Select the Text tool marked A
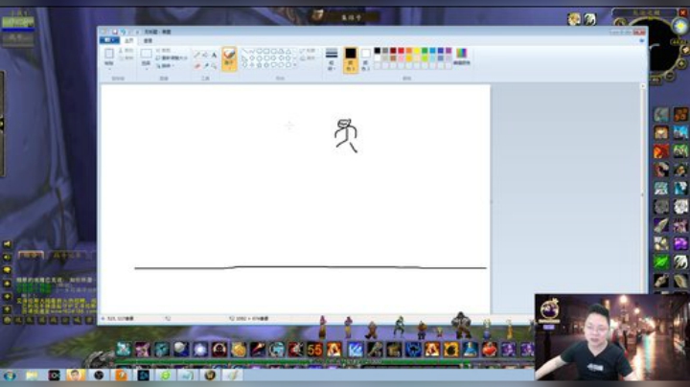Screen dimensions: 690x387 click(x=214, y=55)
